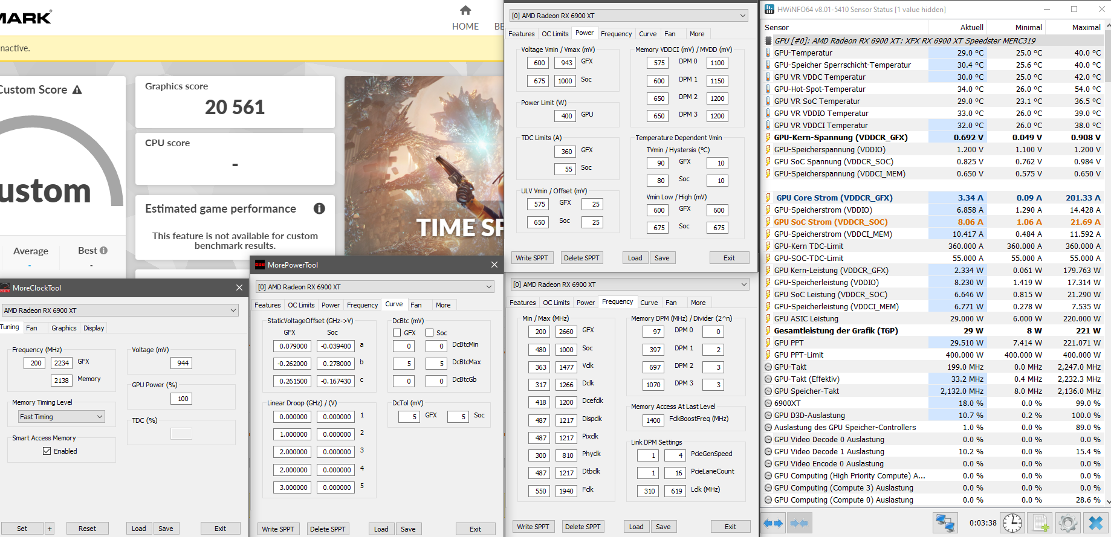The image size is (1111, 537).
Task: Select GPU Speicher-Takt sensor row
Action: click(934, 391)
